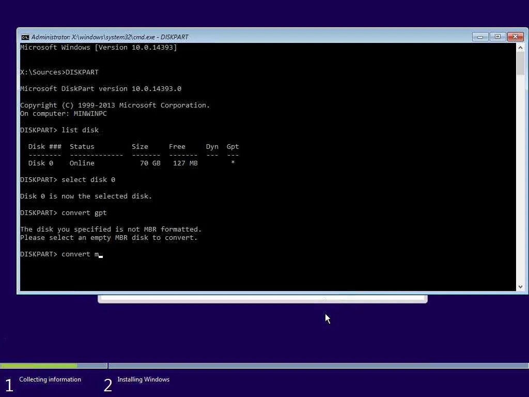Screen dimensions: 529x397
Task: Click the setup step number 1
Action: coord(9,385)
